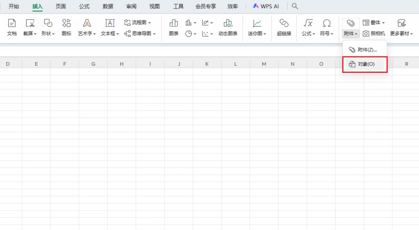
Task: Open the 截屏 screenshot tool
Action: [x=29, y=27]
